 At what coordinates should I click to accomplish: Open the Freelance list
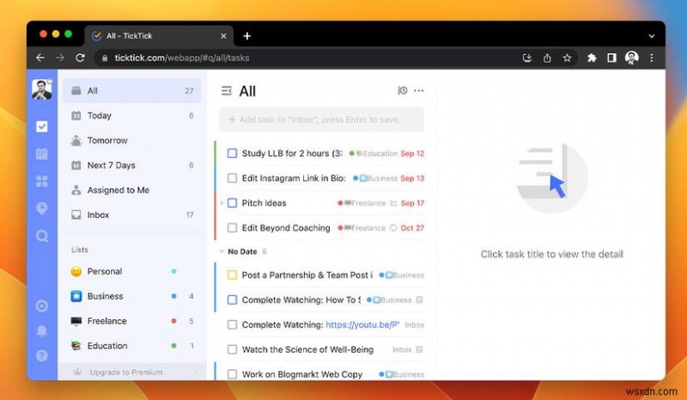coord(132,321)
